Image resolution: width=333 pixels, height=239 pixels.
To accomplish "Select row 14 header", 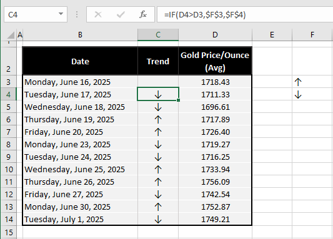I will (x=8, y=219).
